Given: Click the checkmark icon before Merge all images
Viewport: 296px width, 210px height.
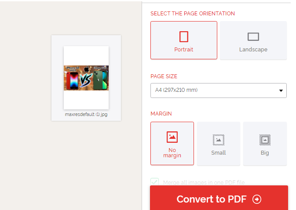Looking at the screenshot, I should tap(155, 182).
